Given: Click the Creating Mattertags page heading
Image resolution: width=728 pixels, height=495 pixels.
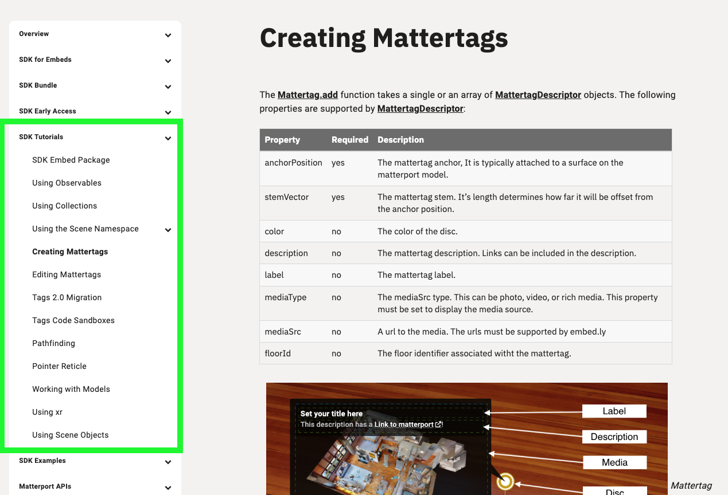Looking at the screenshot, I should coord(384,38).
